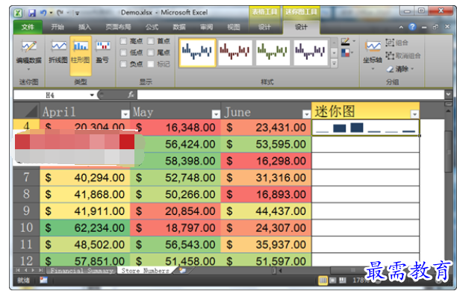Click the Edit Data (编辑数据) sparkline icon
The width and height of the screenshot is (457, 294).
[x=29, y=46]
